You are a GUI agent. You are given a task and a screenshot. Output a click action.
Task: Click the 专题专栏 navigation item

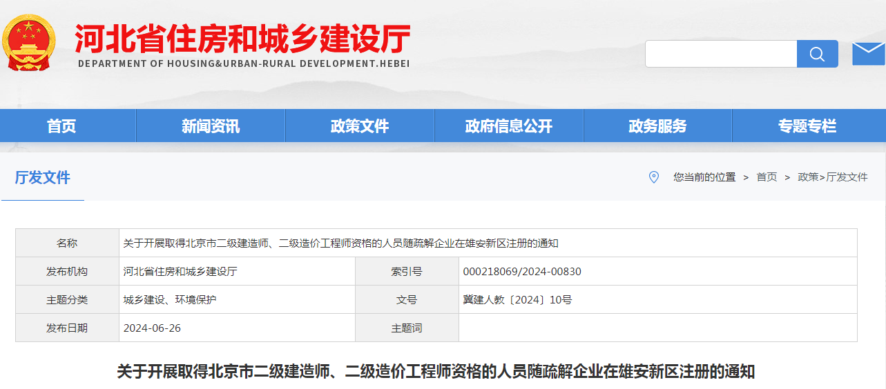pyautogui.click(x=807, y=126)
